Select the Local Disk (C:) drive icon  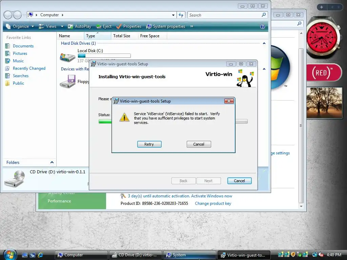(x=67, y=57)
